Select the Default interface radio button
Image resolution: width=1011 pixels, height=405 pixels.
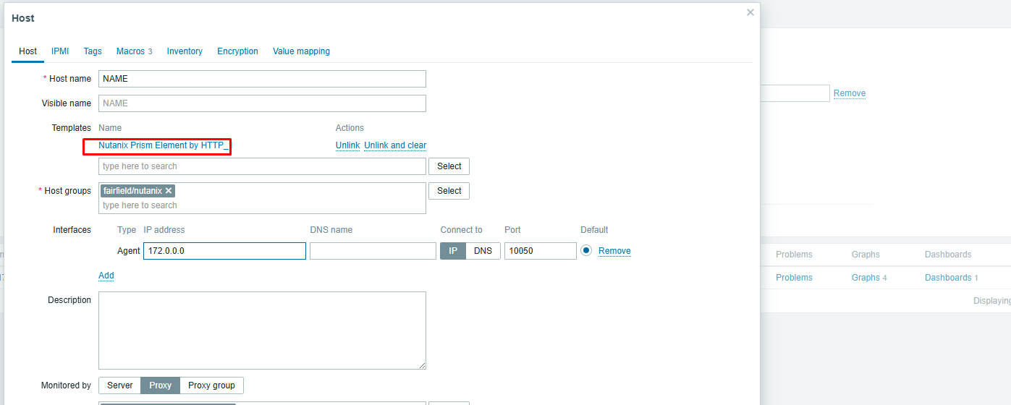(x=586, y=251)
